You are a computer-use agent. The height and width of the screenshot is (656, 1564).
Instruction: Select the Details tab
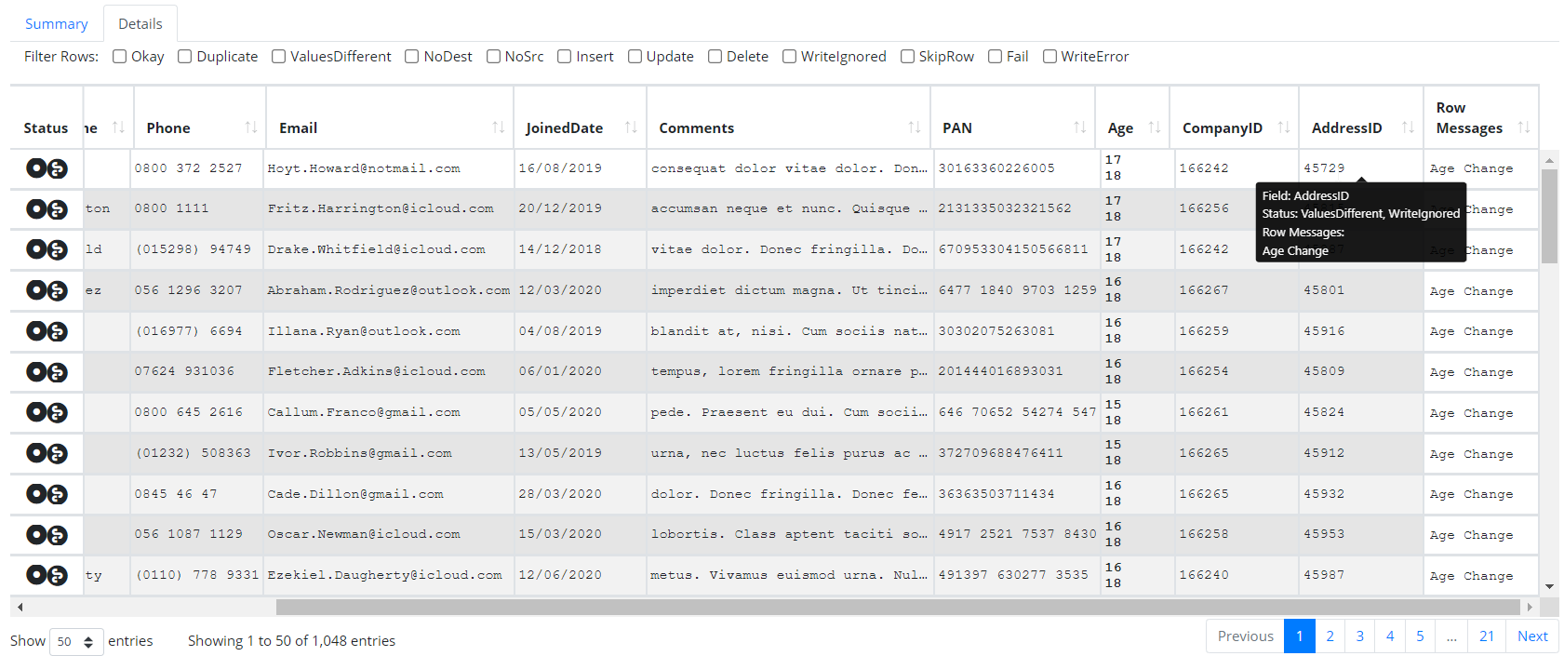tap(140, 24)
